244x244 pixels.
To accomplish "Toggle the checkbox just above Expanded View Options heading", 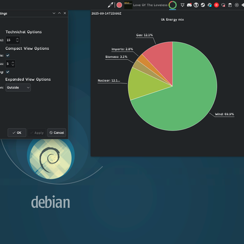I will point(8,72).
